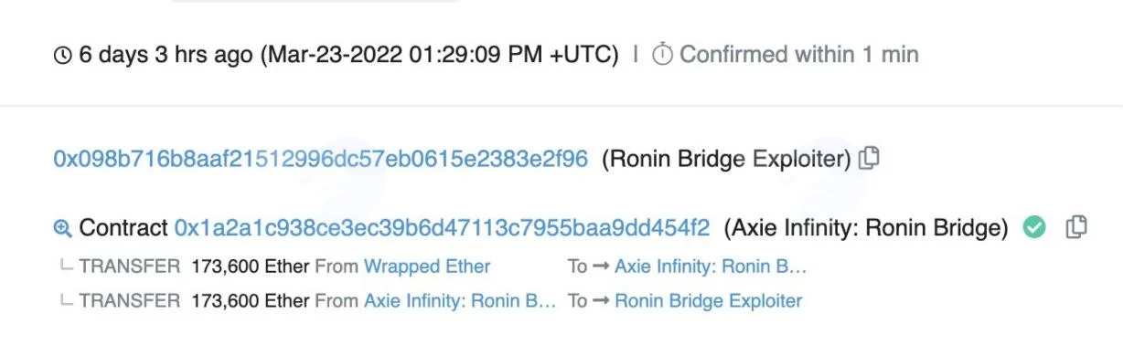Click the (Ronin Bridge Exploiter) name tag label

[x=726, y=159]
